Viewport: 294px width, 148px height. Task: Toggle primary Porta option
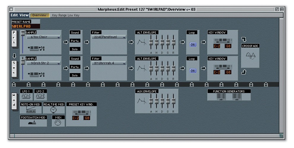[x=75, y=41]
